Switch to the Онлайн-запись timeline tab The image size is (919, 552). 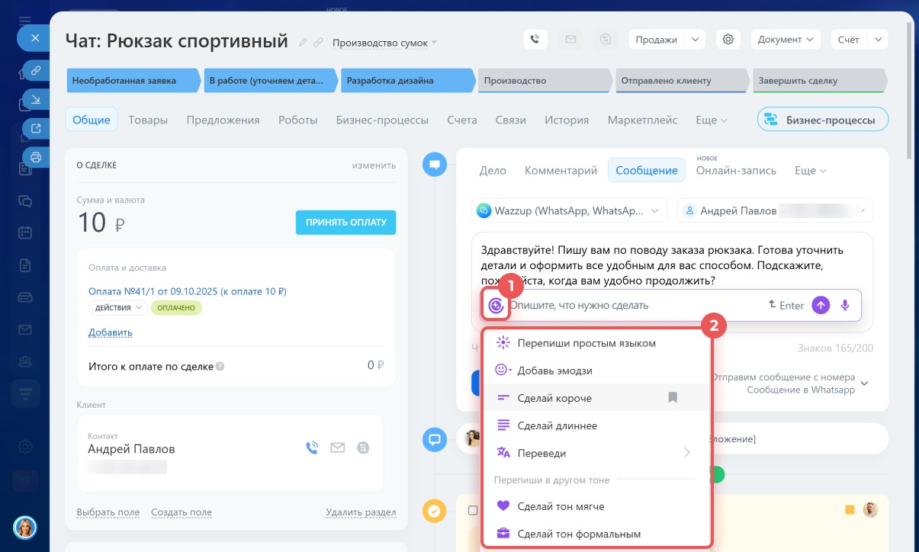tap(736, 170)
